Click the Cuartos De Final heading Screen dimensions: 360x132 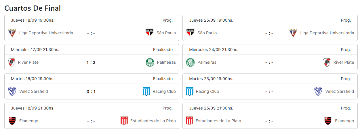(33, 8)
